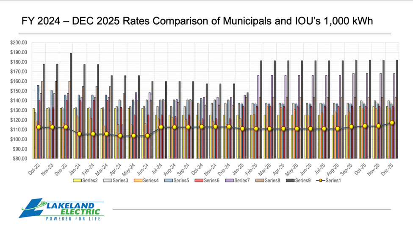Click the chart title text
The image size is (413, 232).
pyautogui.click(x=197, y=21)
